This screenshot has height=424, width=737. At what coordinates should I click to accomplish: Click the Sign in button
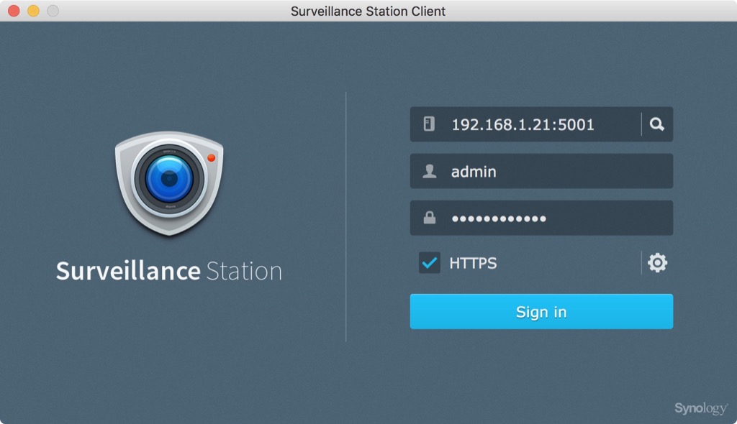(541, 312)
